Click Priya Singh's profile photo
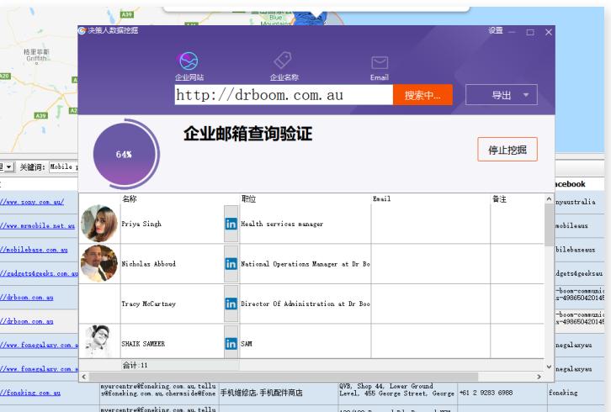This screenshot has height=412, width=611. 99,224
